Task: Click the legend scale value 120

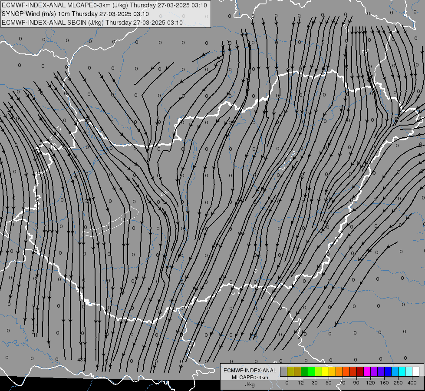Action: click(x=370, y=383)
